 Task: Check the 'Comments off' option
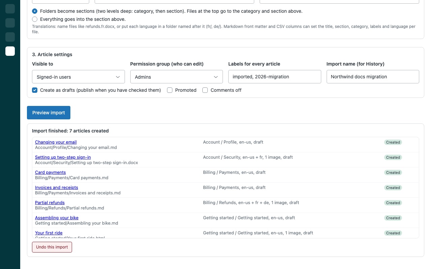(x=205, y=90)
